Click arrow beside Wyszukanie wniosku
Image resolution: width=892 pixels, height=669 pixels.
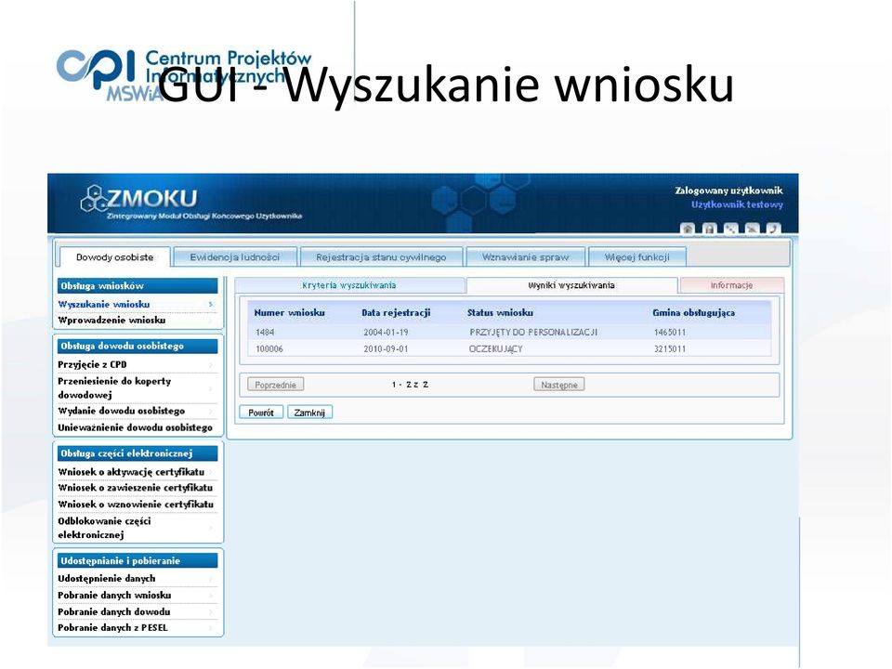pyautogui.click(x=211, y=305)
